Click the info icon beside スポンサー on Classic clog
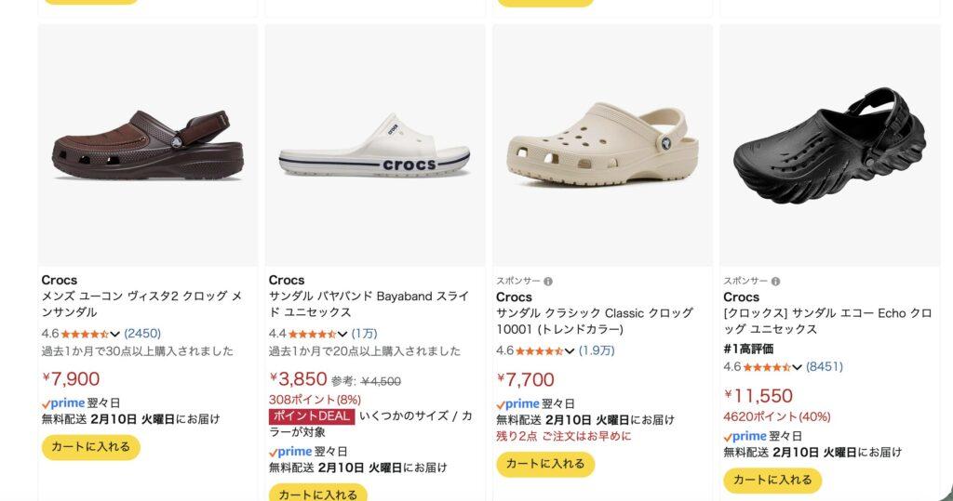The height and width of the screenshot is (501, 953). (x=548, y=282)
